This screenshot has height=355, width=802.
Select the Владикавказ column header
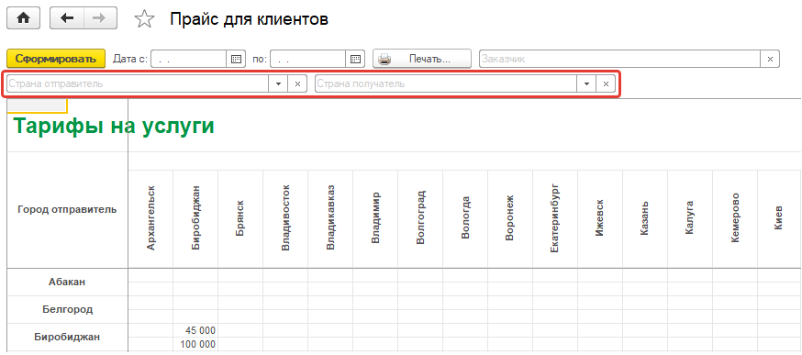330,218
